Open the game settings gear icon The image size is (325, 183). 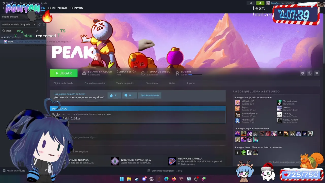pos(302,73)
